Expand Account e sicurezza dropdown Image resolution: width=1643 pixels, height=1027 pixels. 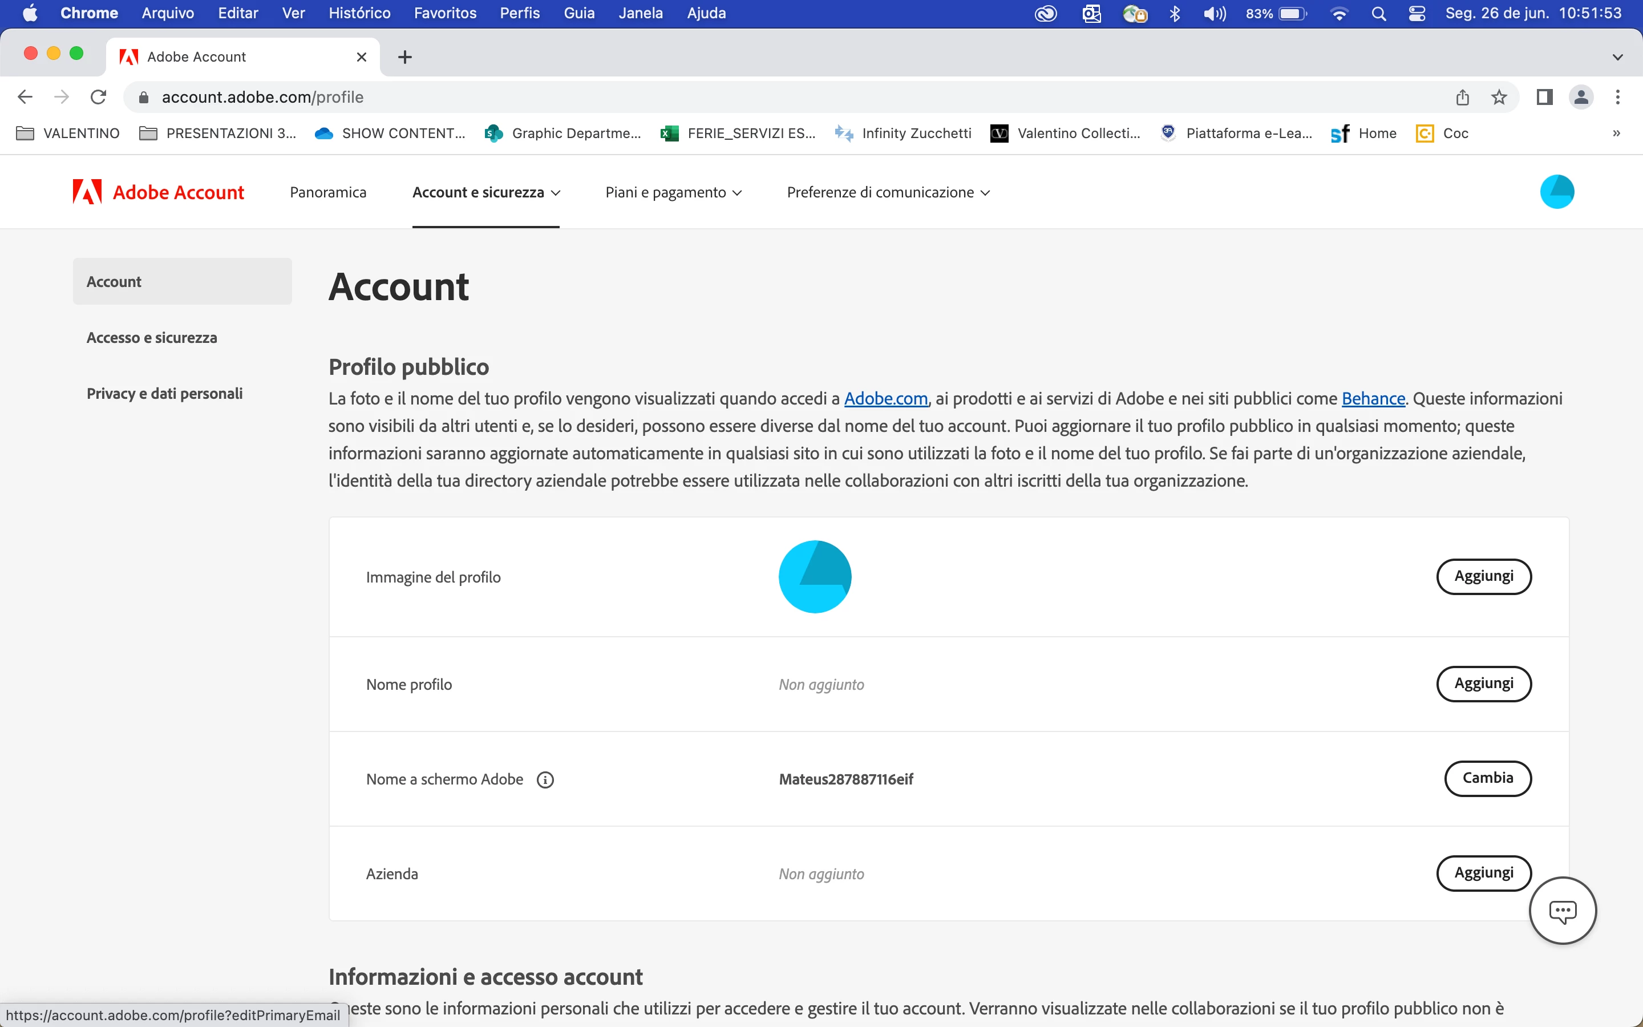486,192
